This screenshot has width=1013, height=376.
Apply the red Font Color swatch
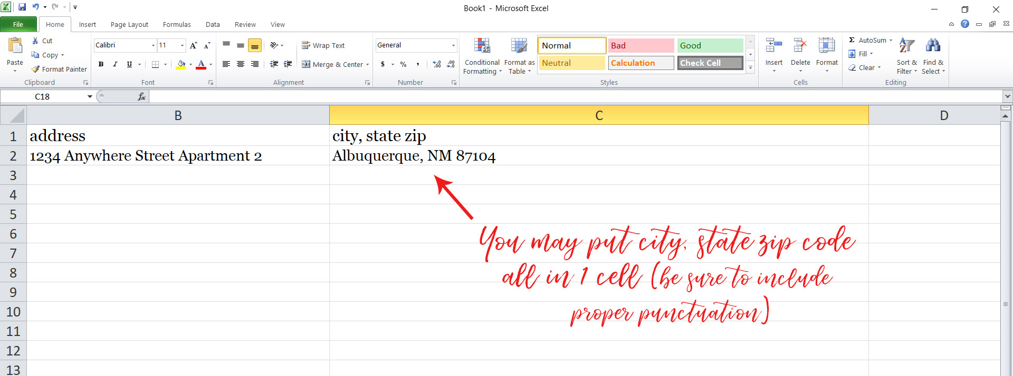coord(201,64)
